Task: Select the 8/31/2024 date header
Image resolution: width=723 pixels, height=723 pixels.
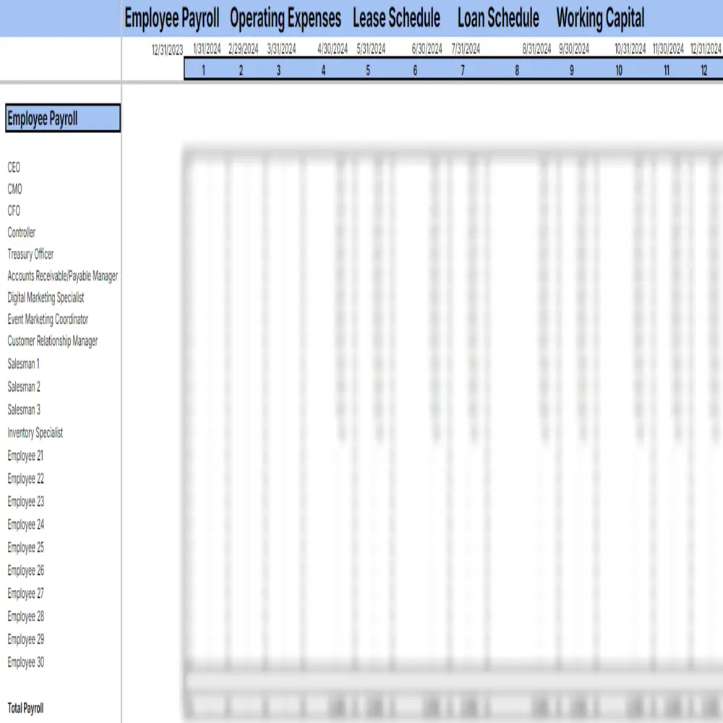Action: pos(536,50)
